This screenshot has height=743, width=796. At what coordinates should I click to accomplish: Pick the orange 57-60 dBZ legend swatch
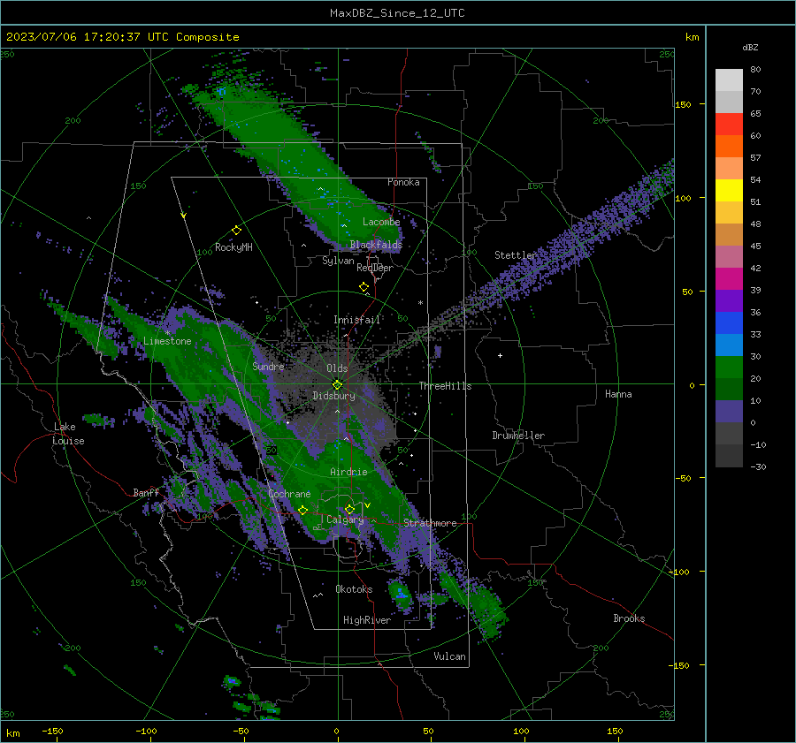point(729,146)
